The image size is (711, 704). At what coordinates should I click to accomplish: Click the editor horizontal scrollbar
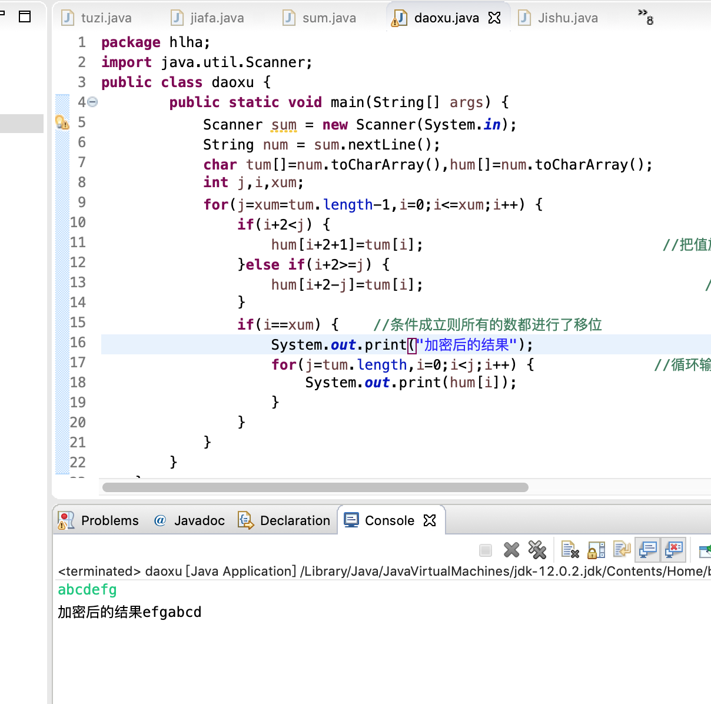(x=315, y=487)
